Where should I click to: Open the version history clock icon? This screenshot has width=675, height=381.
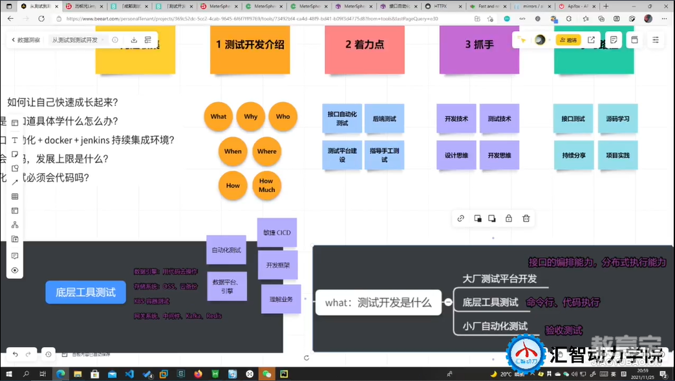48,354
